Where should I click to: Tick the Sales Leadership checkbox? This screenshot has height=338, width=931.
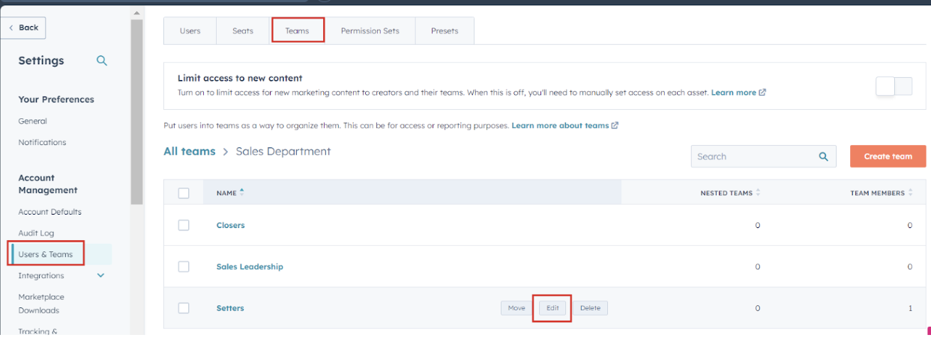point(184,267)
